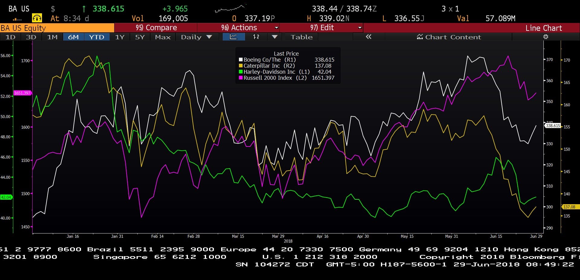Viewport: 580px width, 280px height.
Task: Click the Line Chart title label
Action: click(543, 28)
